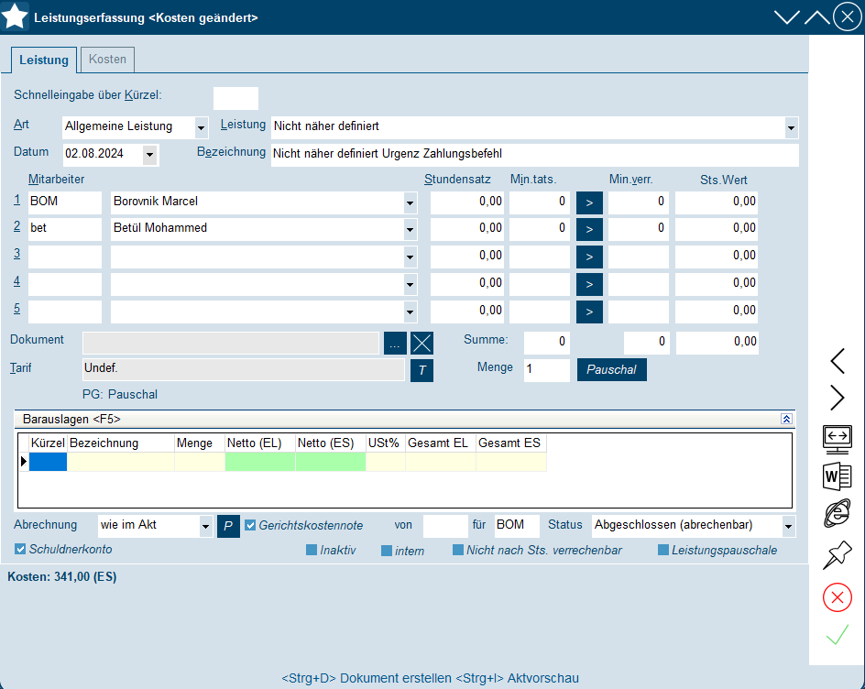This screenshot has height=689, width=865.
Task: Click the pin icon in sidebar
Action: tap(838, 554)
